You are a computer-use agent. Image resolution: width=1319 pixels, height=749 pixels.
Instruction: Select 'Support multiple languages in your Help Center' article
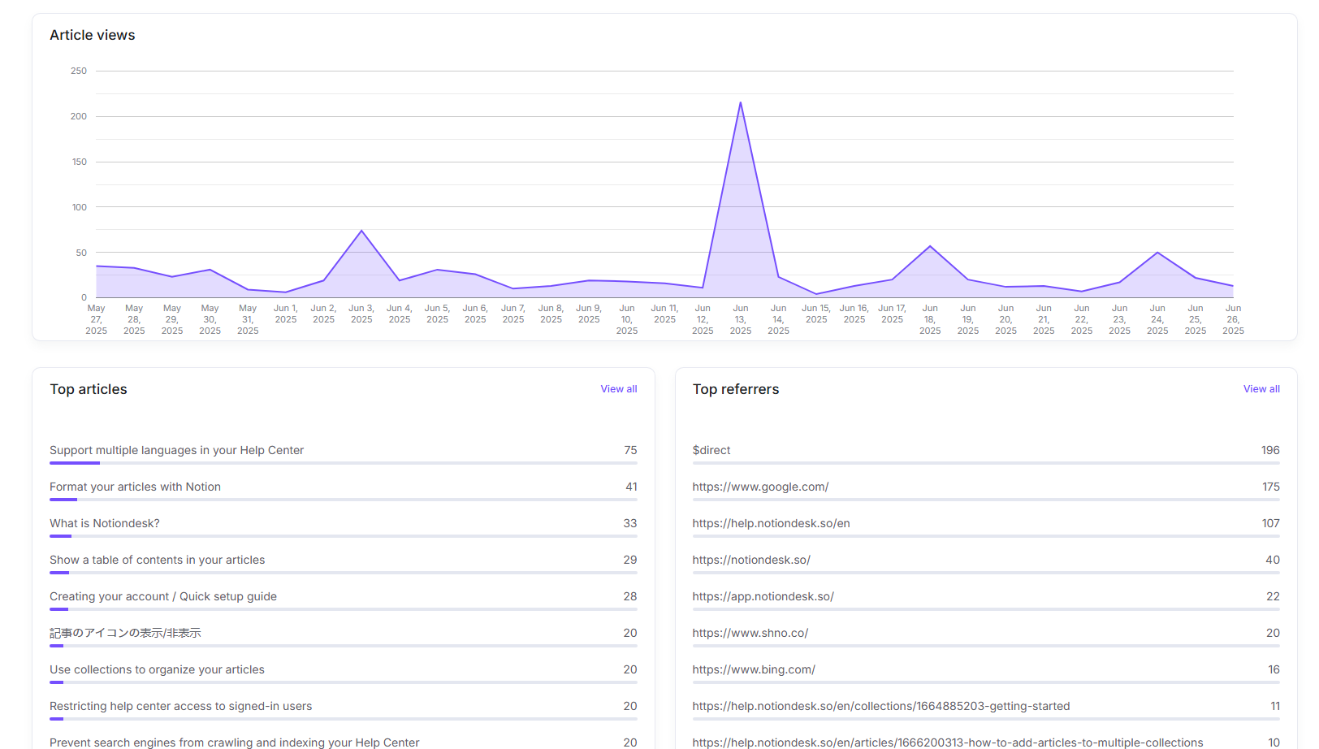176,450
